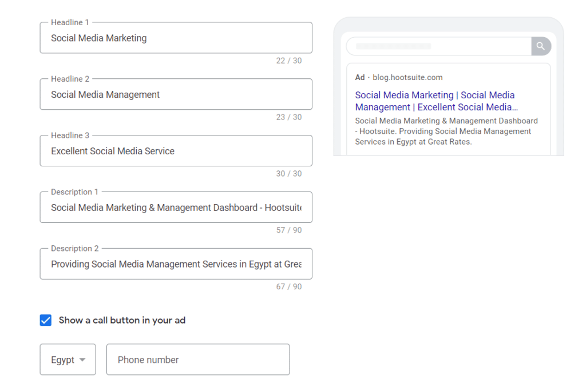
Task: Edit the Headline 2 field
Action: pyautogui.click(x=176, y=94)
